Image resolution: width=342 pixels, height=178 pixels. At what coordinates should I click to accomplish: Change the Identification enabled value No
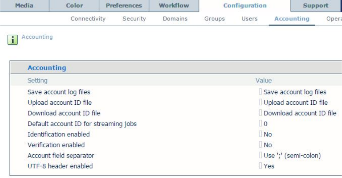click(267, 134)
